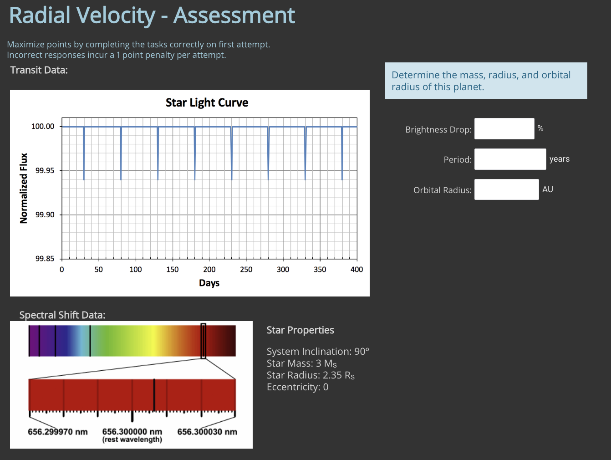Click the 656.299970 nm tick label
Image resolution: width=611 pixels, height=460 pixels.
coord(57,432)
